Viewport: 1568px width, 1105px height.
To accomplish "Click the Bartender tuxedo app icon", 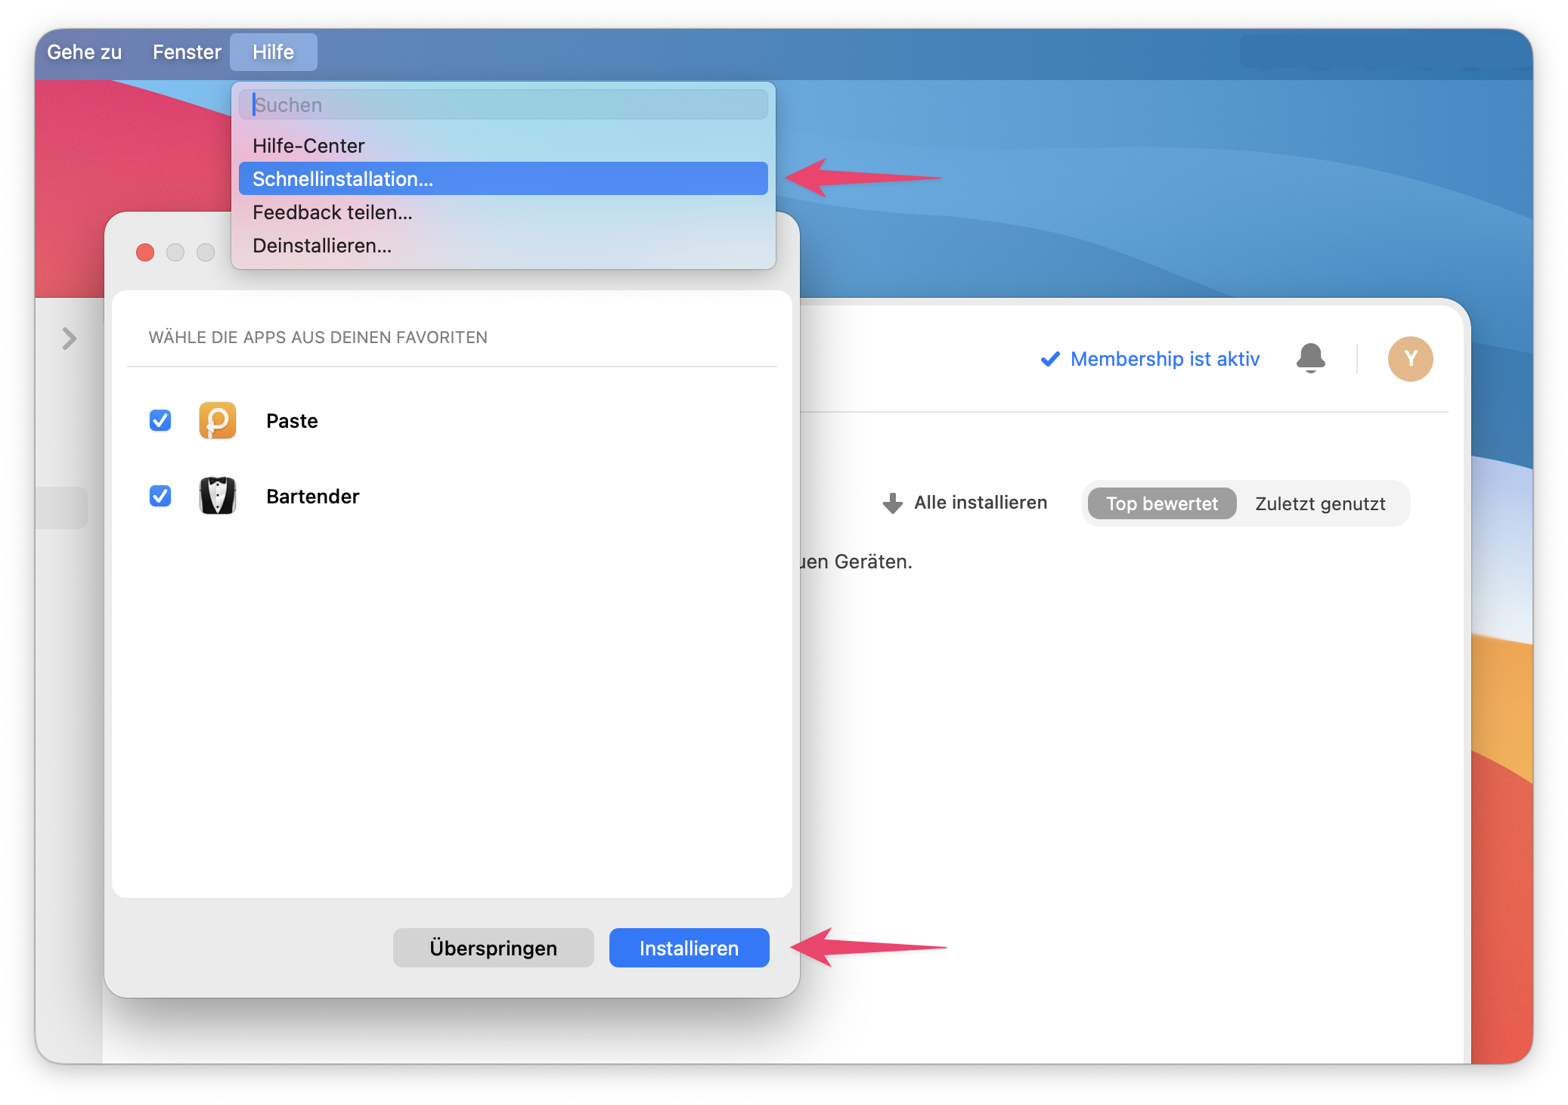I will (x=218, y=496).
